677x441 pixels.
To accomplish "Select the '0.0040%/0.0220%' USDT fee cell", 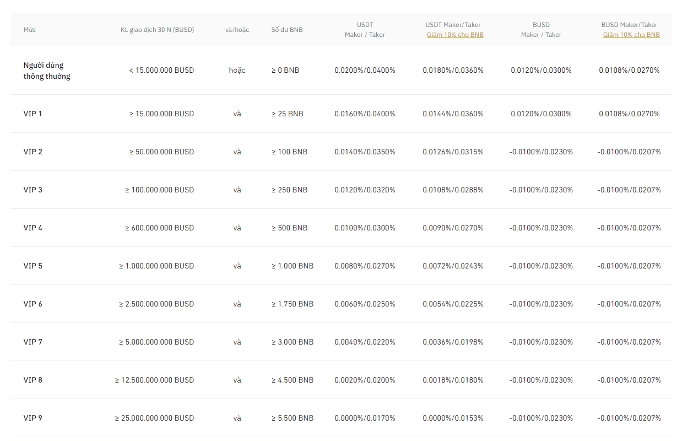I will coord(365,342).
